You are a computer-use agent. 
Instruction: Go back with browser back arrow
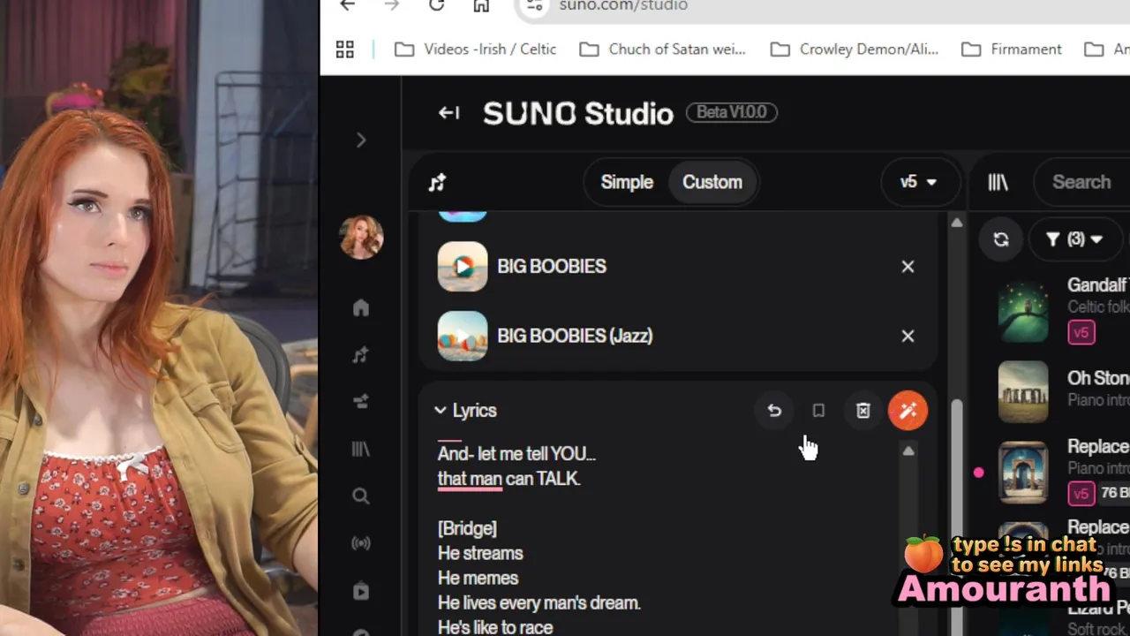coord(347,5)
